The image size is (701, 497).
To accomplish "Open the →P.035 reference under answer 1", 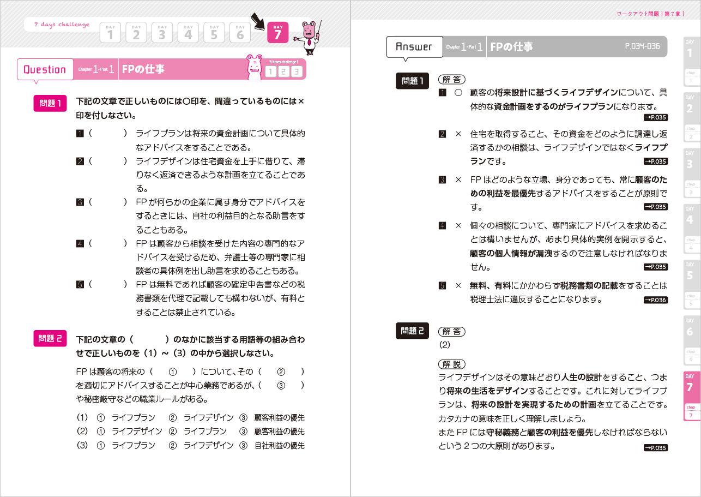I will 656,117.
